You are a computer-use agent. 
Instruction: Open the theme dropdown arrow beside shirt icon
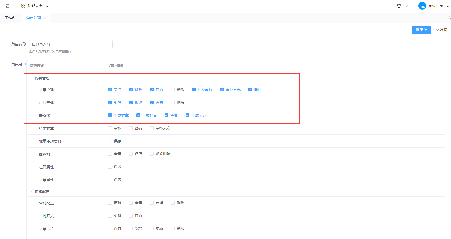tap(406, 6)
